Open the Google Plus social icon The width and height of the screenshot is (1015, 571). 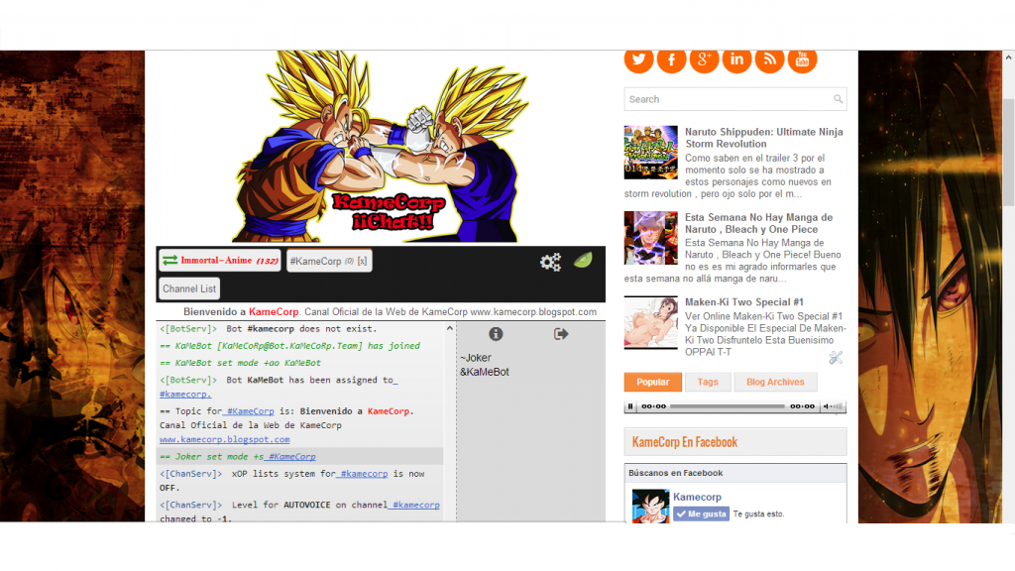pos(705,59)
